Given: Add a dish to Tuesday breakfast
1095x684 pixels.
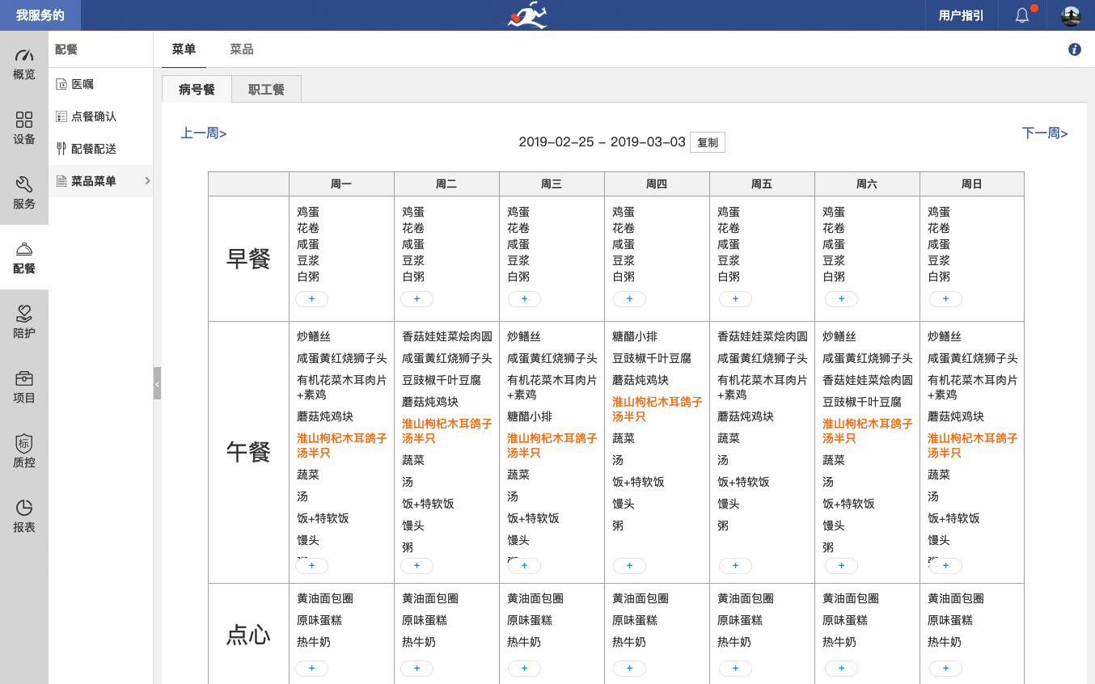Looking at the screenshot, I should pyautogui.click(x=416, y=299).
